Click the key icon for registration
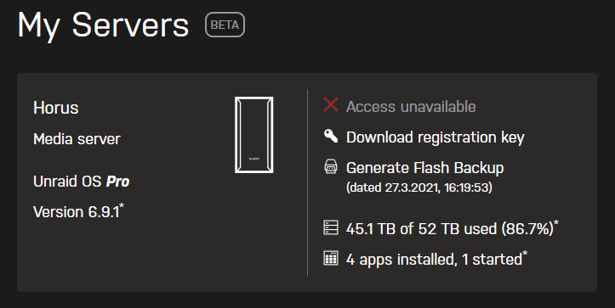The image size is (615, 308). pos(331,137)
